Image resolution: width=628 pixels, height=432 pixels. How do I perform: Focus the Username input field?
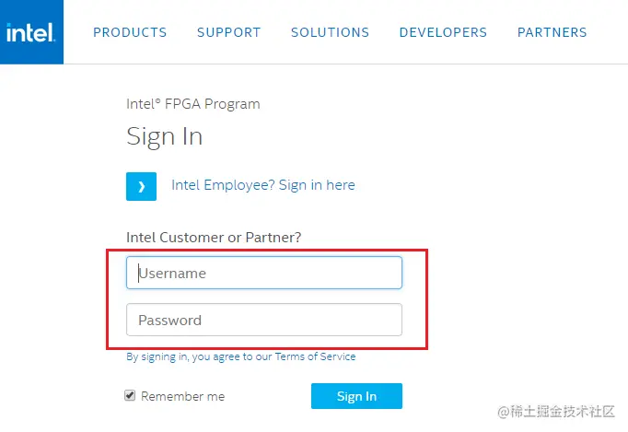[x=264, y=273]
